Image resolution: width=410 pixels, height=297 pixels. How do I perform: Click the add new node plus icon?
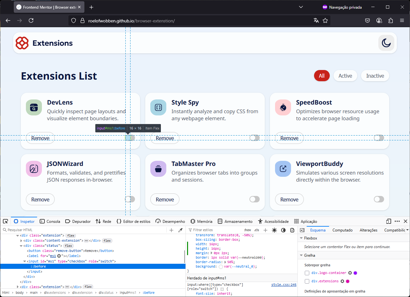171,230
